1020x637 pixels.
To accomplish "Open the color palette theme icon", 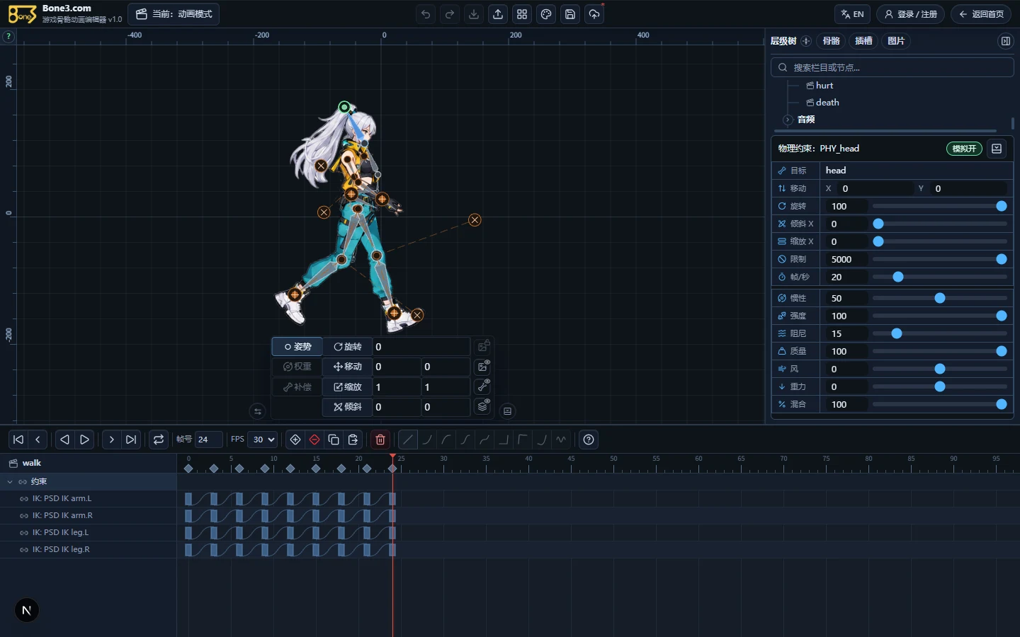I will (x=546, y=14).
